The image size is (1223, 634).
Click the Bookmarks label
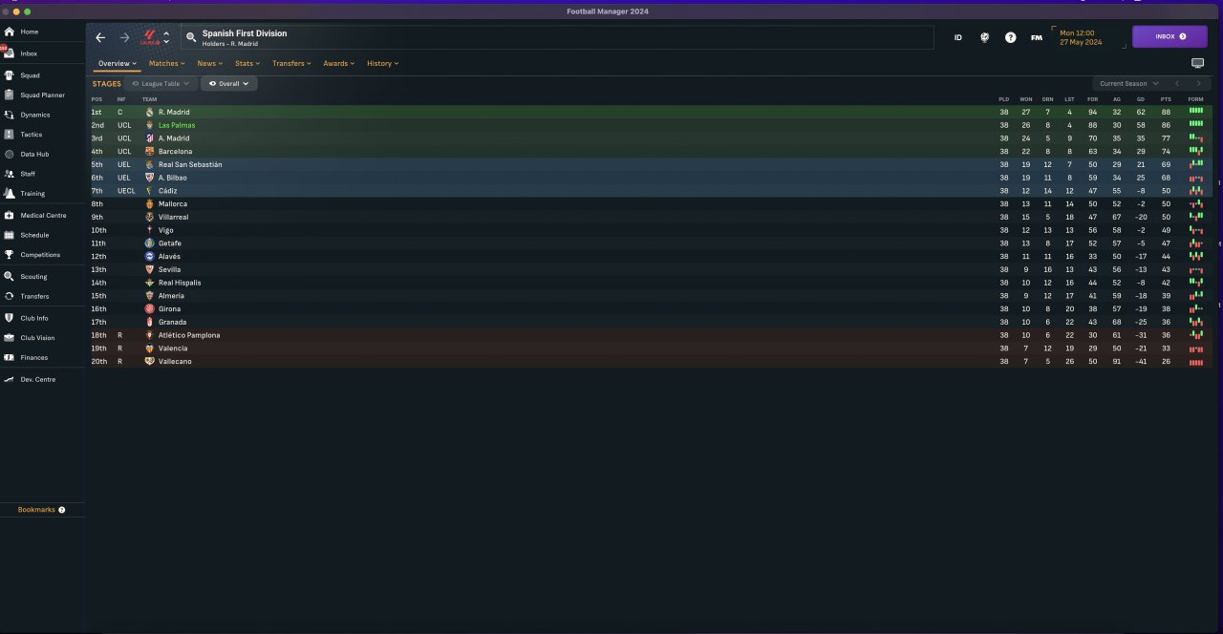tap(36, 510)
